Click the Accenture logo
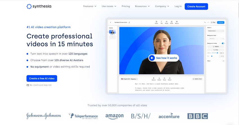 tap(169, 116)
